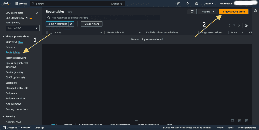Open Carrier gateways in sidebar
Viewport: 259px width, 130px height.
pyautogui.click(x=15, y=72)
